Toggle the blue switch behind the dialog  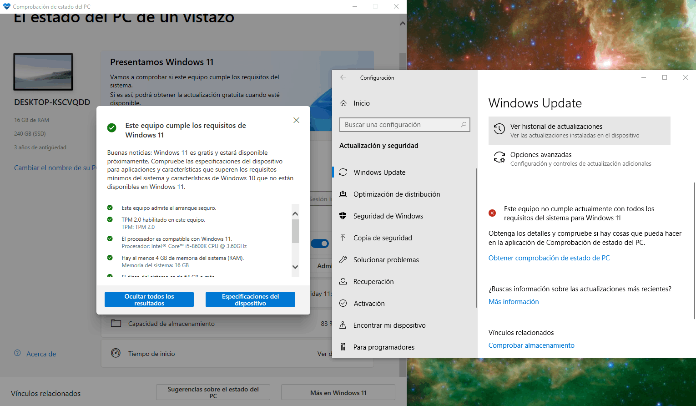pyautogui.click(x=320, y=244)
